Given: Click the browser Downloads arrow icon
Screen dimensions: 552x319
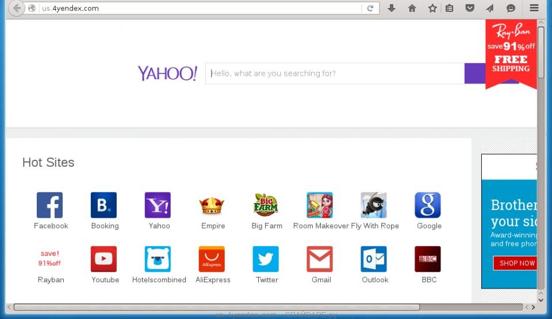Looking at the screenshot, I should pyautogui.click(x=392, y=8).
